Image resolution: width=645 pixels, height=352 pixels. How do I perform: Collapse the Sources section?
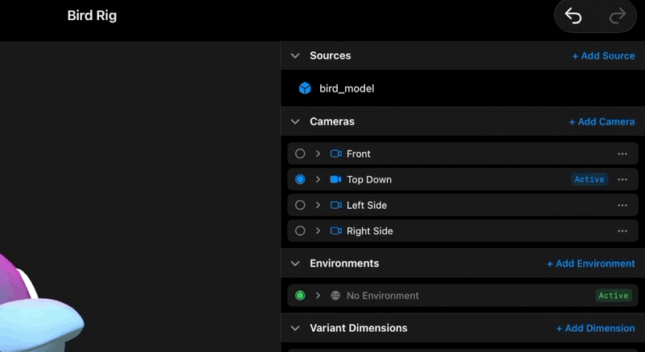coord(295,55)
